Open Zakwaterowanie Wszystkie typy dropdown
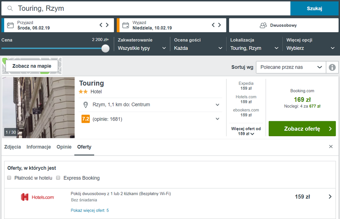The image size is (340, 219). tap(142, 48)
